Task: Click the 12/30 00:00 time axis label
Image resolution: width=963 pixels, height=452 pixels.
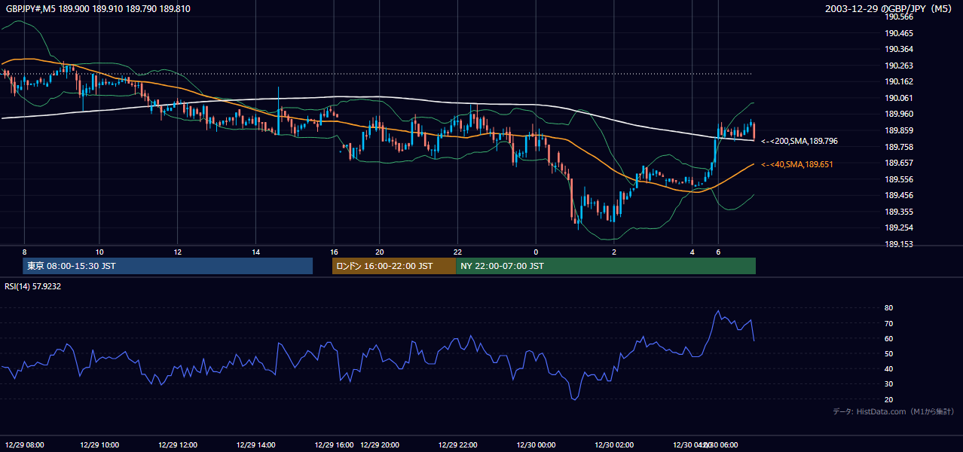Action: (x=536, y=444)
